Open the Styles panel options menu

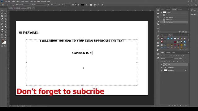pos(188,35)
